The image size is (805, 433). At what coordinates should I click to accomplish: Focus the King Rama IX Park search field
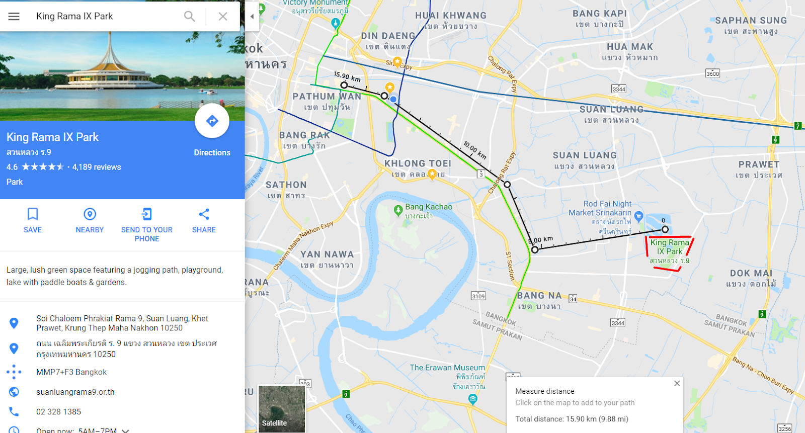pyautogui.click(x=106, y=16)
